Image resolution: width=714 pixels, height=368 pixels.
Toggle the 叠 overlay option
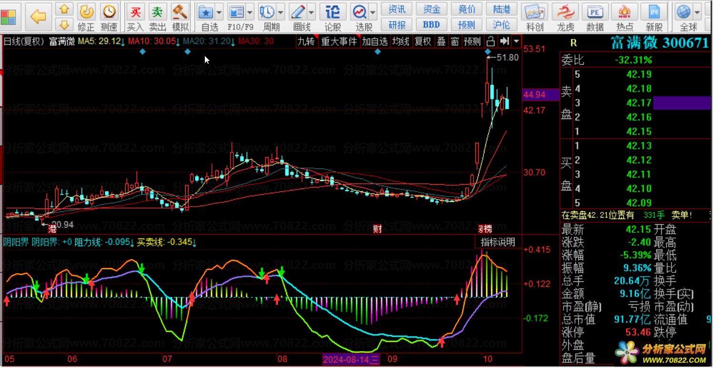tap(442, 41)
